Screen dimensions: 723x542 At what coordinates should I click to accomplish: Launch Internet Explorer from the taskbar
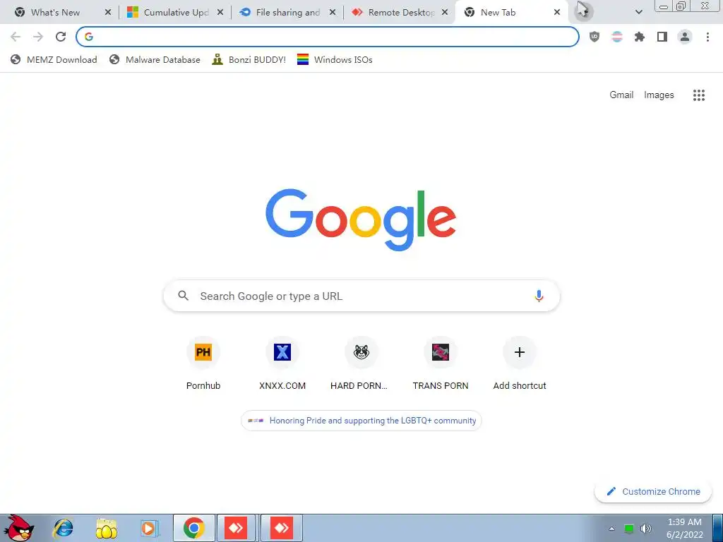pyautogui.click(x=63, y=528)
